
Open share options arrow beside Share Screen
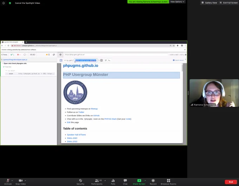145,180
